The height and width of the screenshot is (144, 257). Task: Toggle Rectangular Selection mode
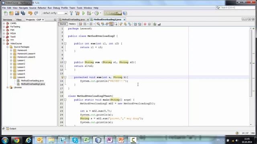coord(116,24)
